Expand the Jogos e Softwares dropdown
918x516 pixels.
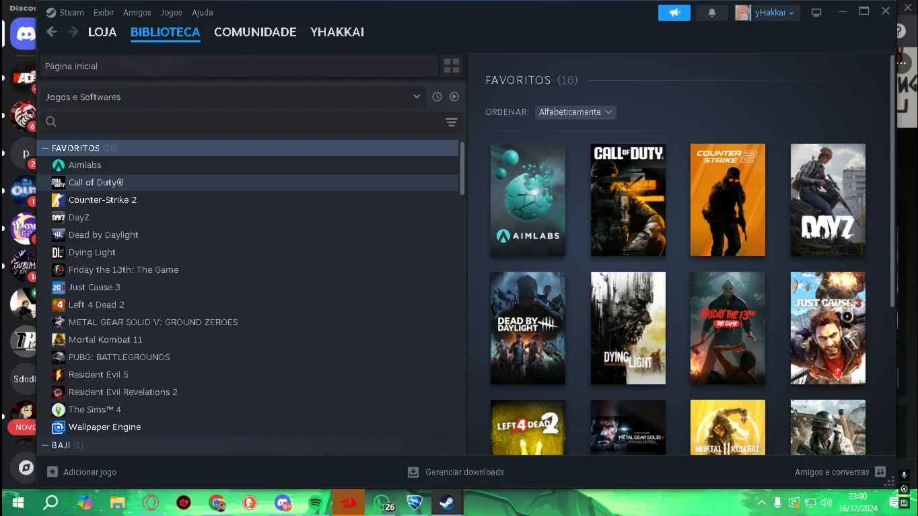(x=233, y=97)
